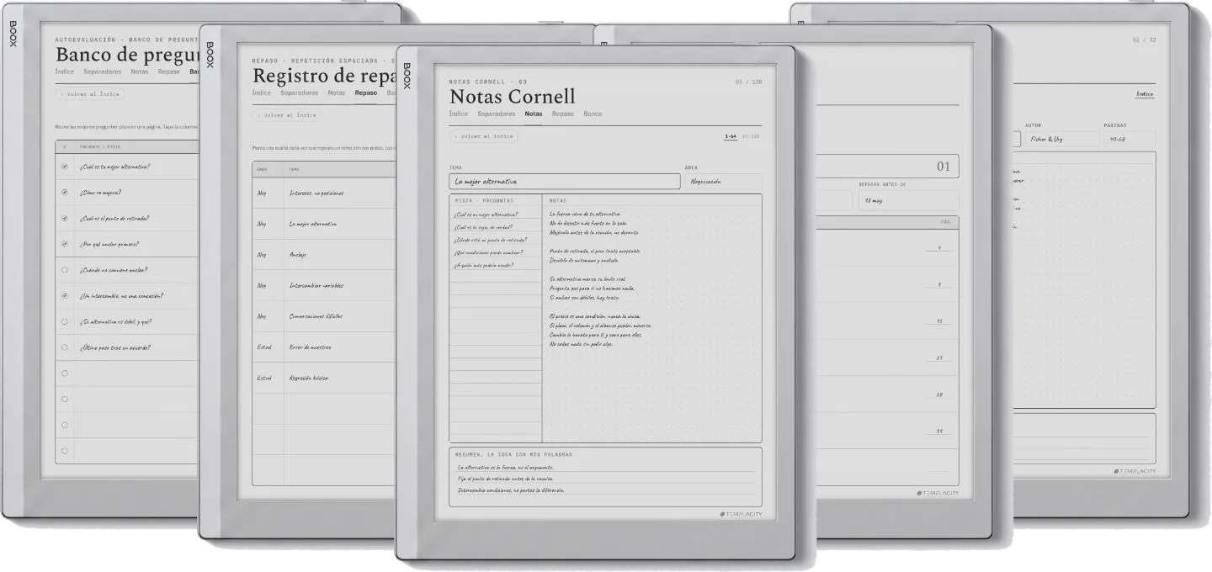Uncheck '¿Cuál es el punto de retirada?' question

pos(65,219)
